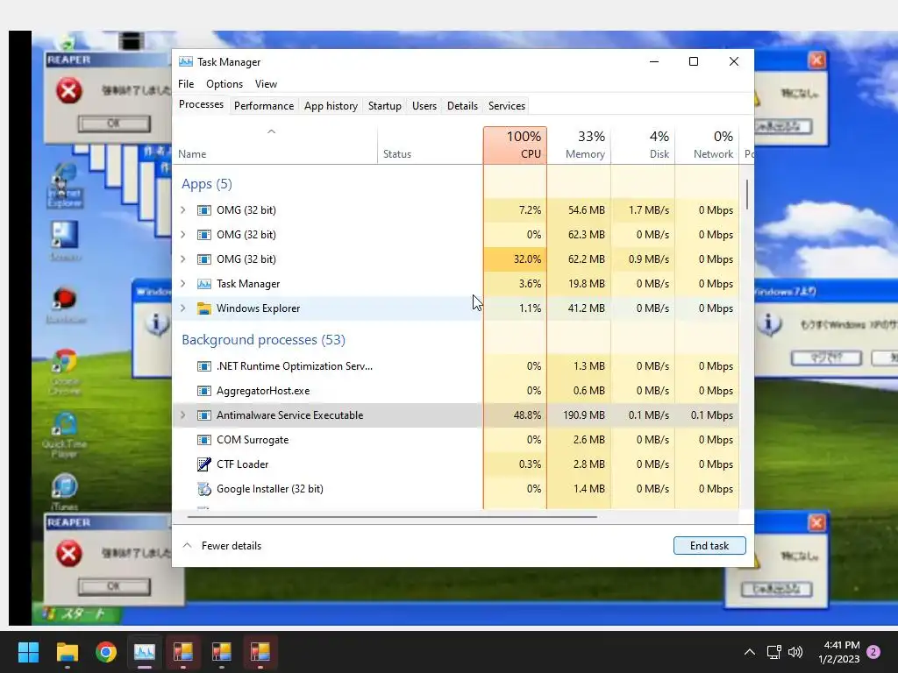Switch to the Startup tab
Screen dimensions: 898x673
385,106
